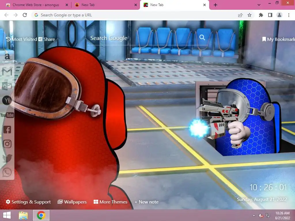Close the middle New Tab
The width and height of the screenshot is (295, 221).
[136, 5]
